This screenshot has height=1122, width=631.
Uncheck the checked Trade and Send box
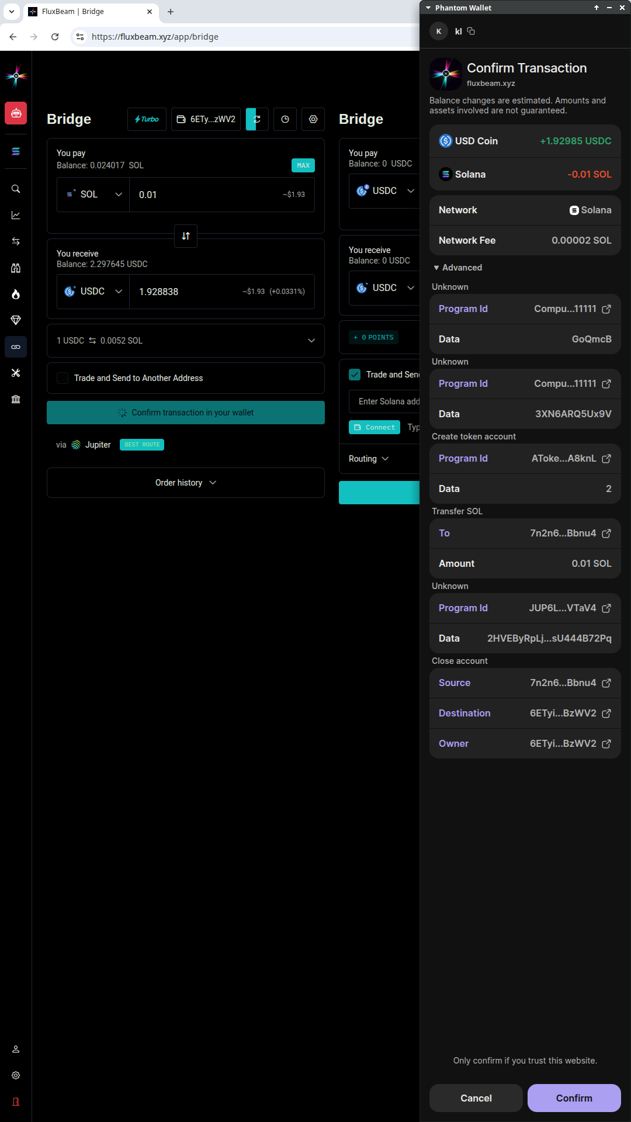[x=355, y=375]
